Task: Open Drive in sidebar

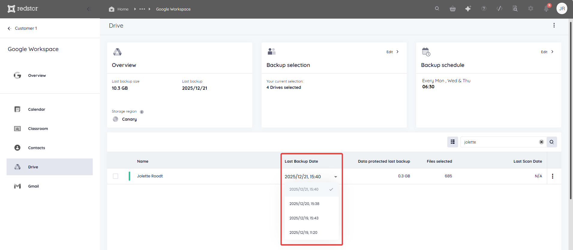Action: point(49,167)
